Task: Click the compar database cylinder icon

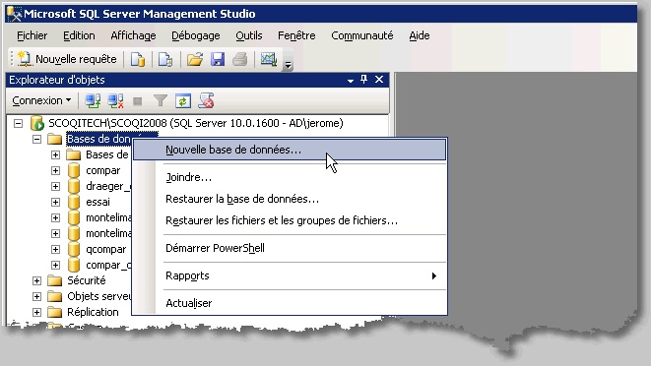Action: point(74,170)
